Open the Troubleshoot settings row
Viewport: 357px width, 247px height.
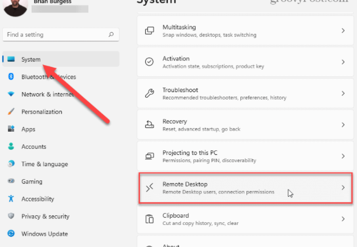(x=244, y=93)
